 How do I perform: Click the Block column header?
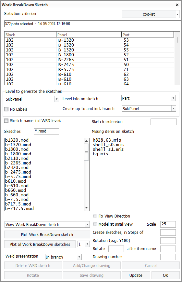click(x=30, y=35)
